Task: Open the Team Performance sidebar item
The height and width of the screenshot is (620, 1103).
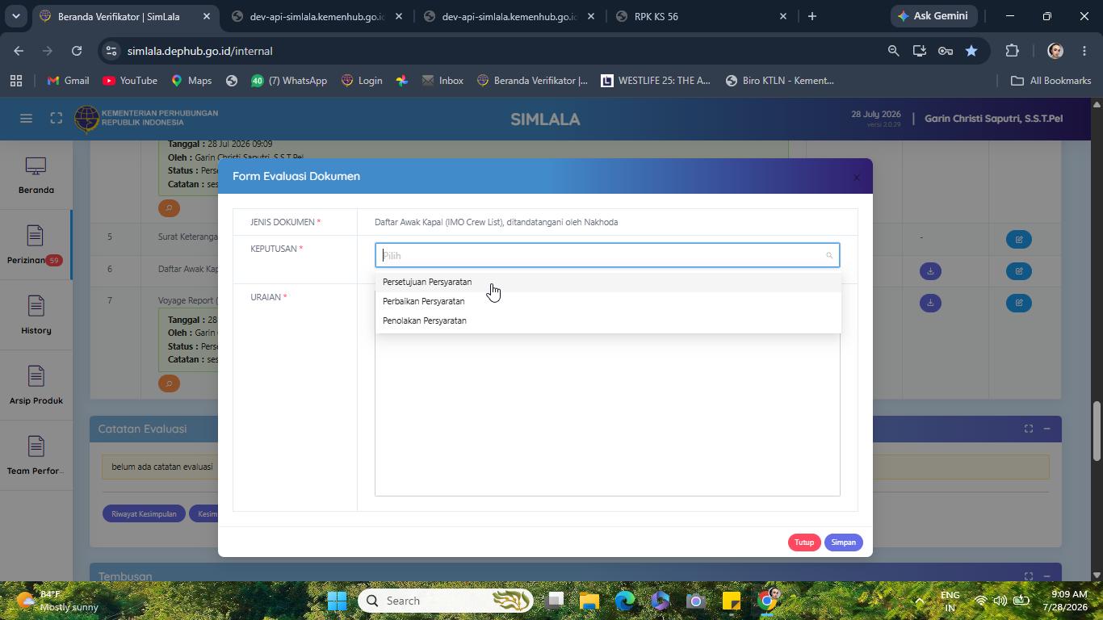Action: click(36, 456)
